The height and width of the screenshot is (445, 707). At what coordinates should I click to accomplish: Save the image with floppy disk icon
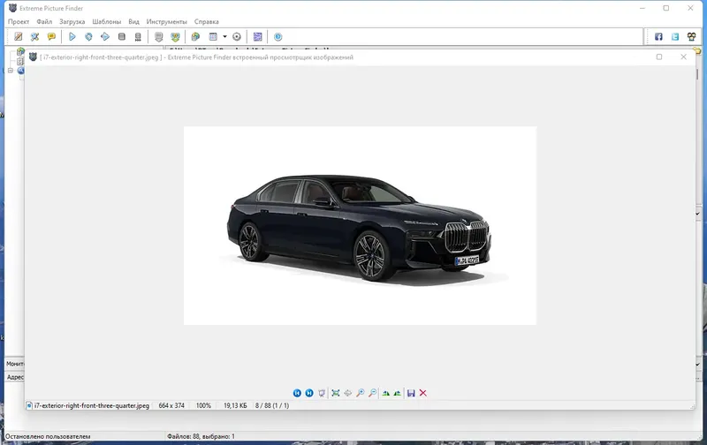click(411, 393)
